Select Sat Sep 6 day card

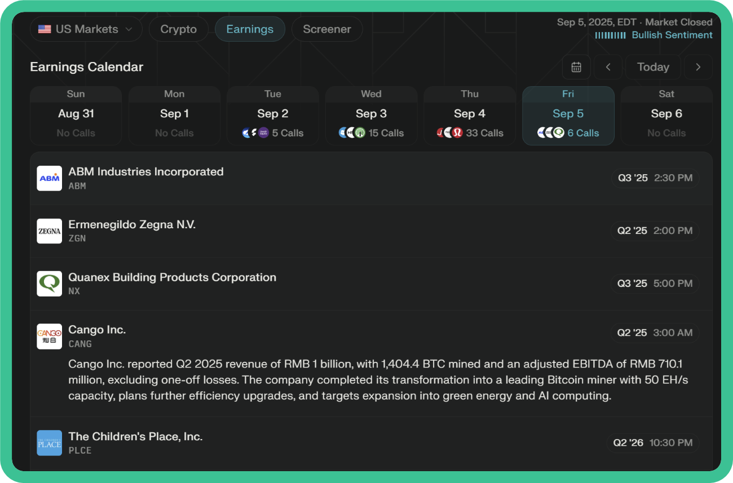[x=666, y=116]
